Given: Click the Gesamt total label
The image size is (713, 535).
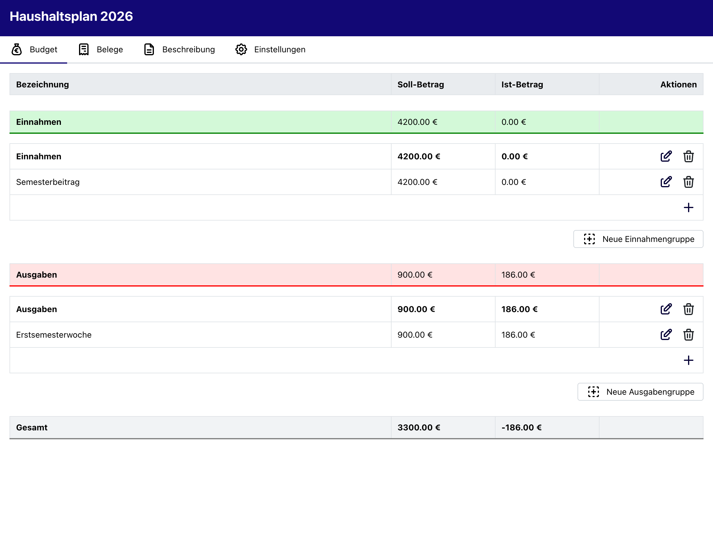Looking at the screenshot, I should tap(31, 428).
